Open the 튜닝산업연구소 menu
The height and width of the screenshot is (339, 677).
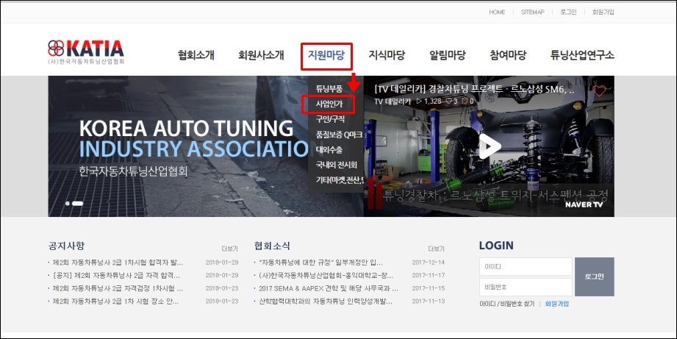(x=582, y=55)
